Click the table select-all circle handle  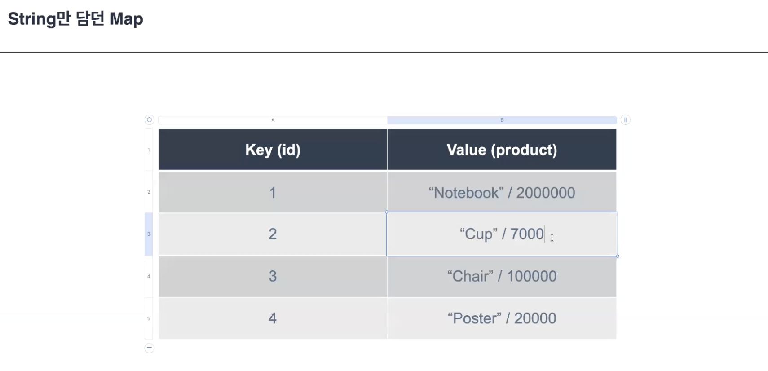pyautogui.click(x=150, y=119)
